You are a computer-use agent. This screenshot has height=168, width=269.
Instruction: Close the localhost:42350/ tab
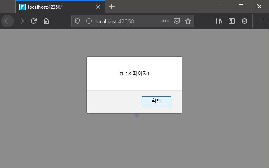[x=99, y=7]
